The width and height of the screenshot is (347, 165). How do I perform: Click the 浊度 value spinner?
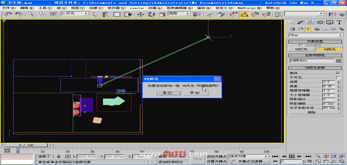[x=338, y=82]
